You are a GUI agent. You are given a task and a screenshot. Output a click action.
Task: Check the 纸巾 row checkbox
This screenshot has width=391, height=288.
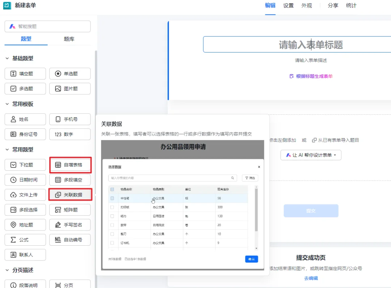tap(112, 216)
